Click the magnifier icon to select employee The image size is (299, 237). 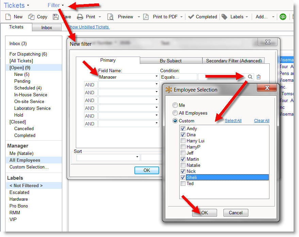(250, 77)
